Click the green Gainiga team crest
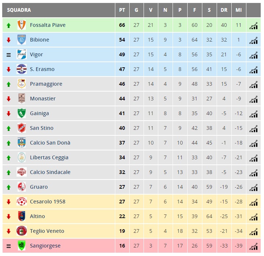The width and height of the screenshot is (264, 256). point(22,113)
